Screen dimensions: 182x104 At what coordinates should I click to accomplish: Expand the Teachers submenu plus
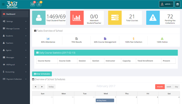pos(26,43)
